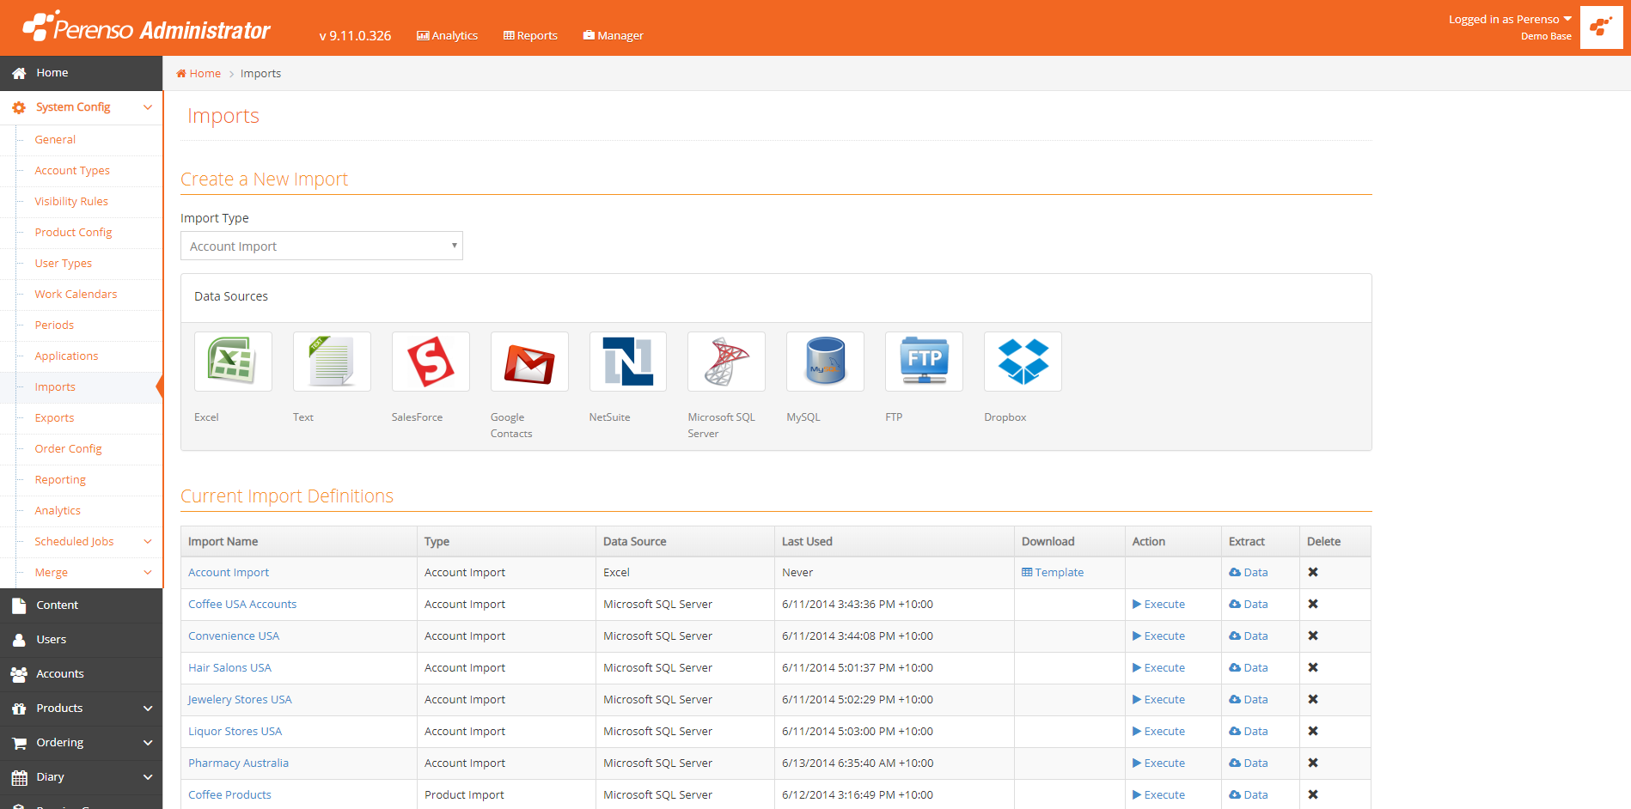Open the Manager top menu
Viewport: 1631px width, 809px height.
(x=613, y=35)
